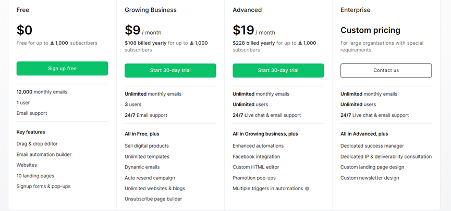
Task: Click info icon beside Multiple triggers in automations
Action: coord(307,189)
